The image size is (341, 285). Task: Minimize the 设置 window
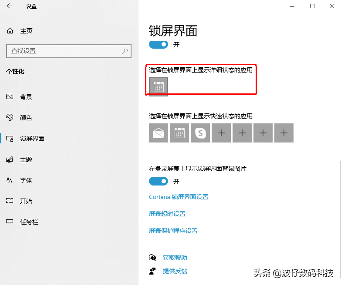point(292,6)
